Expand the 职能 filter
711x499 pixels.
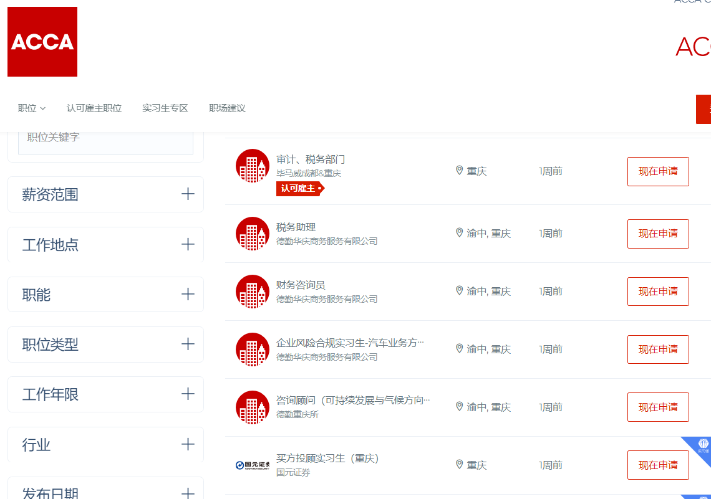pyautogui.click(x=105, y=294)
